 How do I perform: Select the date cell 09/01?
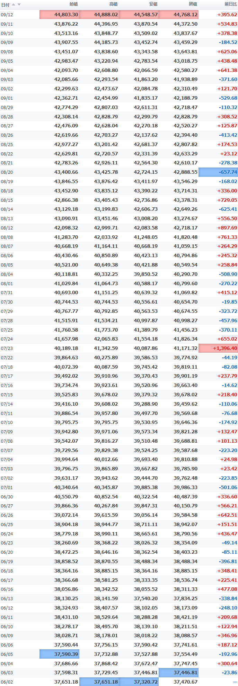(7, 98)
